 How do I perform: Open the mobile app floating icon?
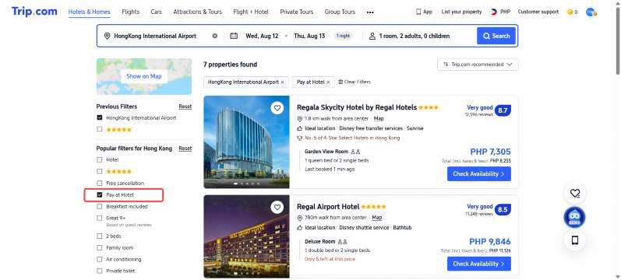pos(575,240)
